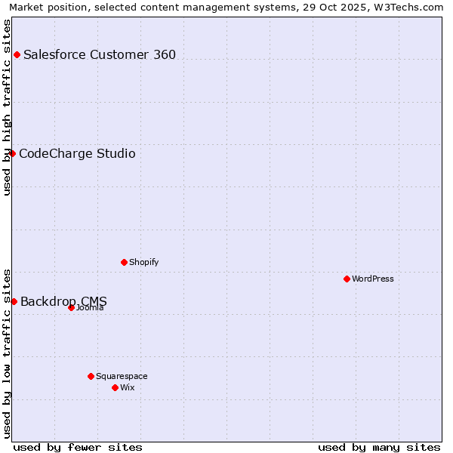Click the red Salesforce Customer 360 marker
The height and width of the screenshot is (453, 453).
[x=17, y=54]
